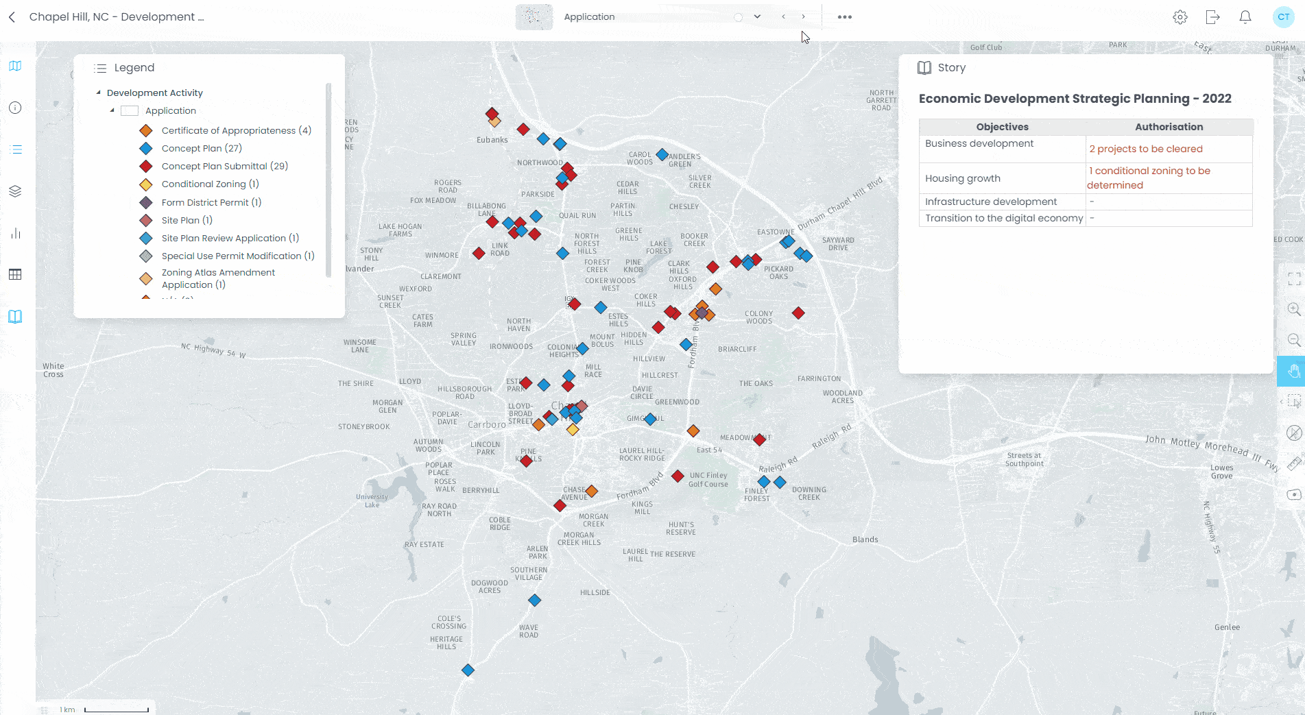Click 'Site Plan (1)' legend entry
The height and width of the screenshot is (715, 1305).
187,221
